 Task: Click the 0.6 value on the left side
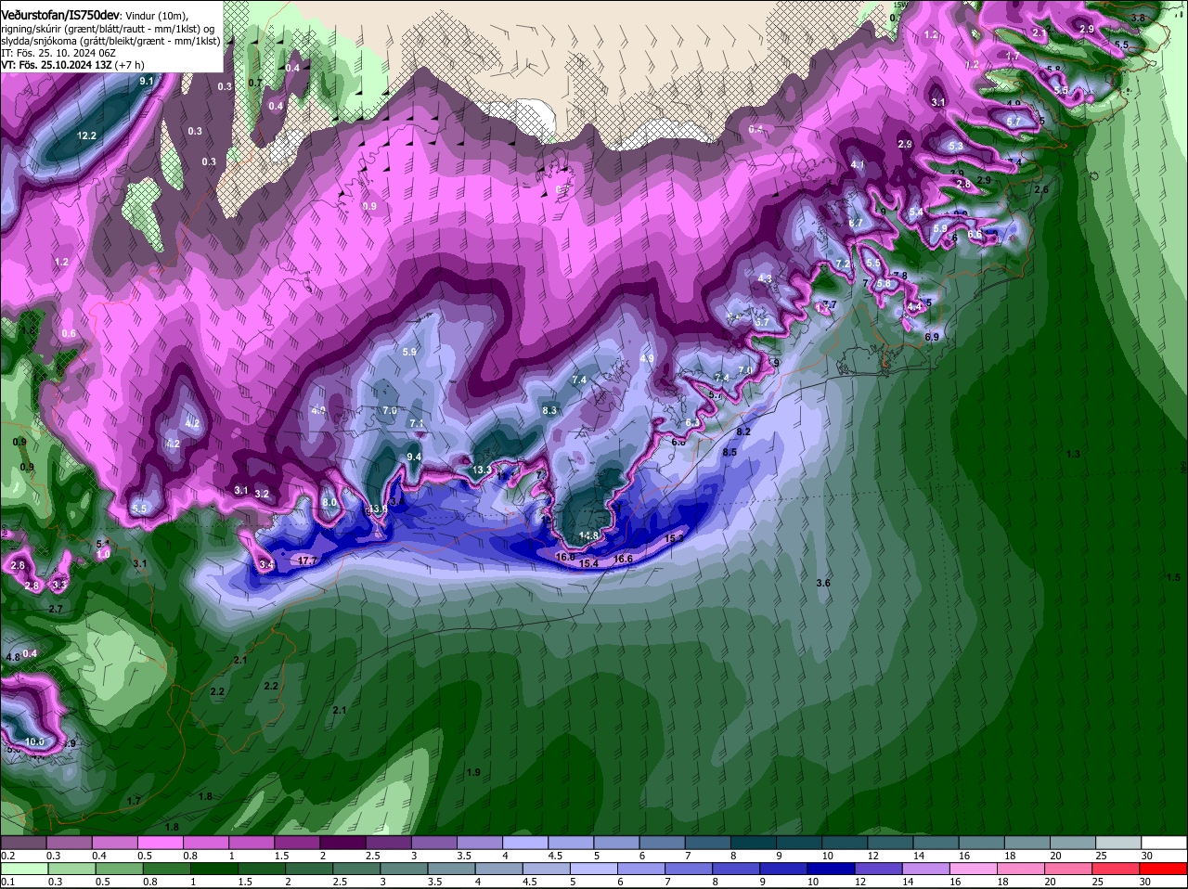pyautogui.click(x=69, y=333)
